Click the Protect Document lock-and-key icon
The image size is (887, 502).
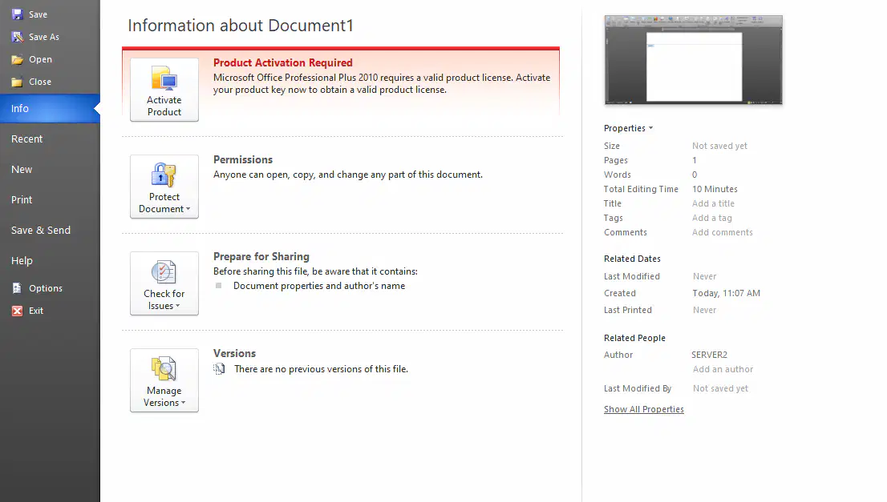coord(164,175)
